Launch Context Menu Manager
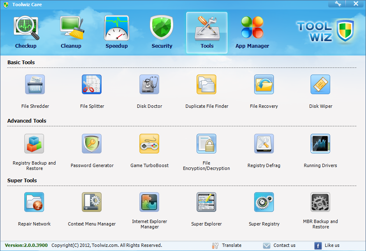This screenshot has height=251, width=366. (92, 202)
